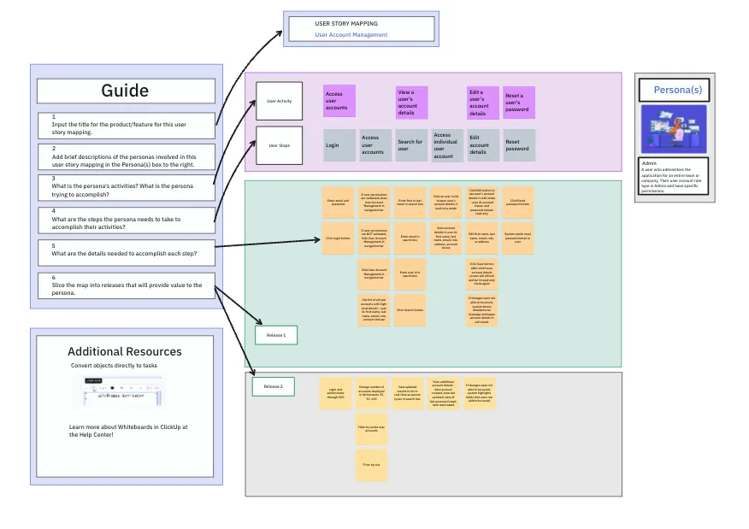749x529 pixels.
Task: Select the persona illustration image
Action: pos(674,129)
